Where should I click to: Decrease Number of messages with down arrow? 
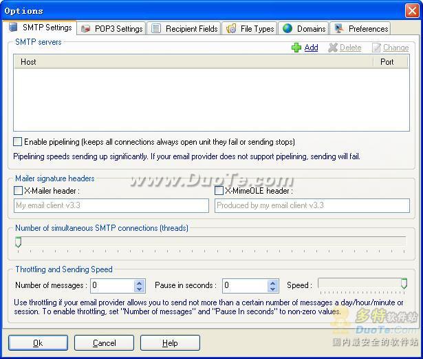[x=139, y=289]
